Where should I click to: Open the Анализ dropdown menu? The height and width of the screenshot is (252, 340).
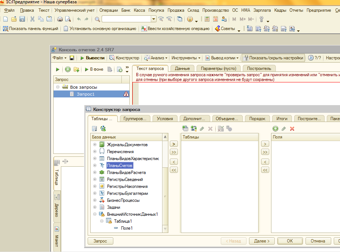[156, 58]
